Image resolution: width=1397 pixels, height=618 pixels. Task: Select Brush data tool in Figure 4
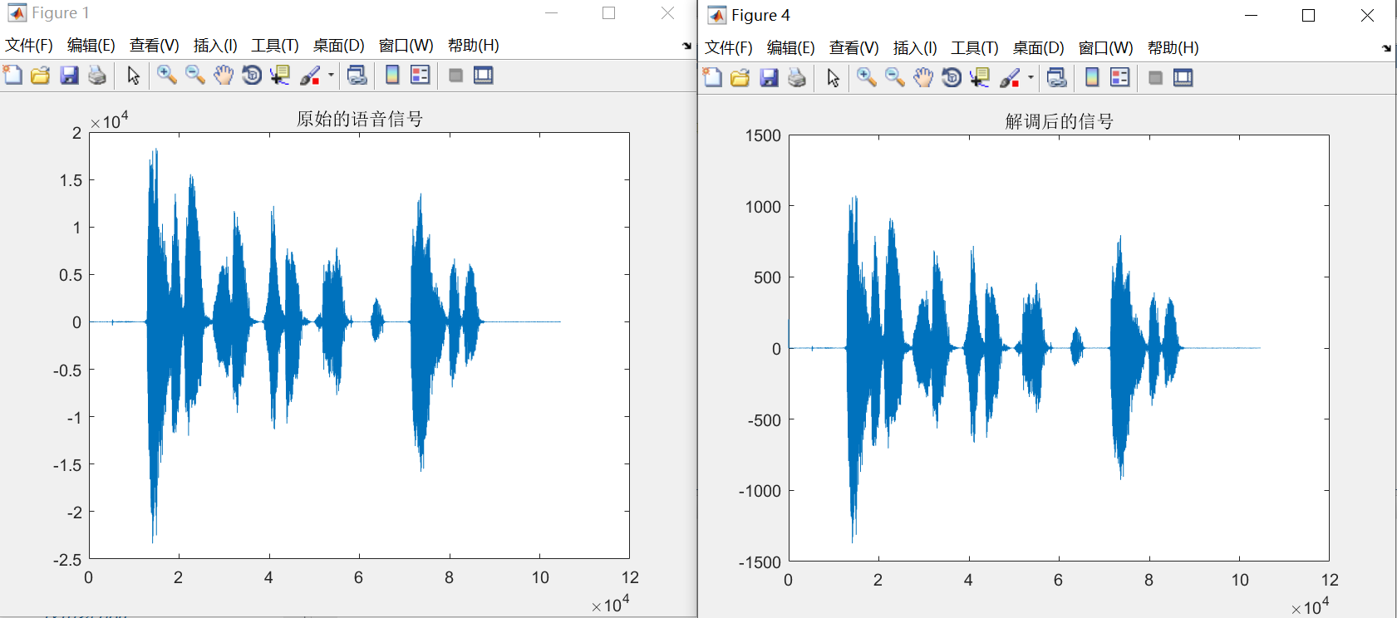pos(1010,78)
